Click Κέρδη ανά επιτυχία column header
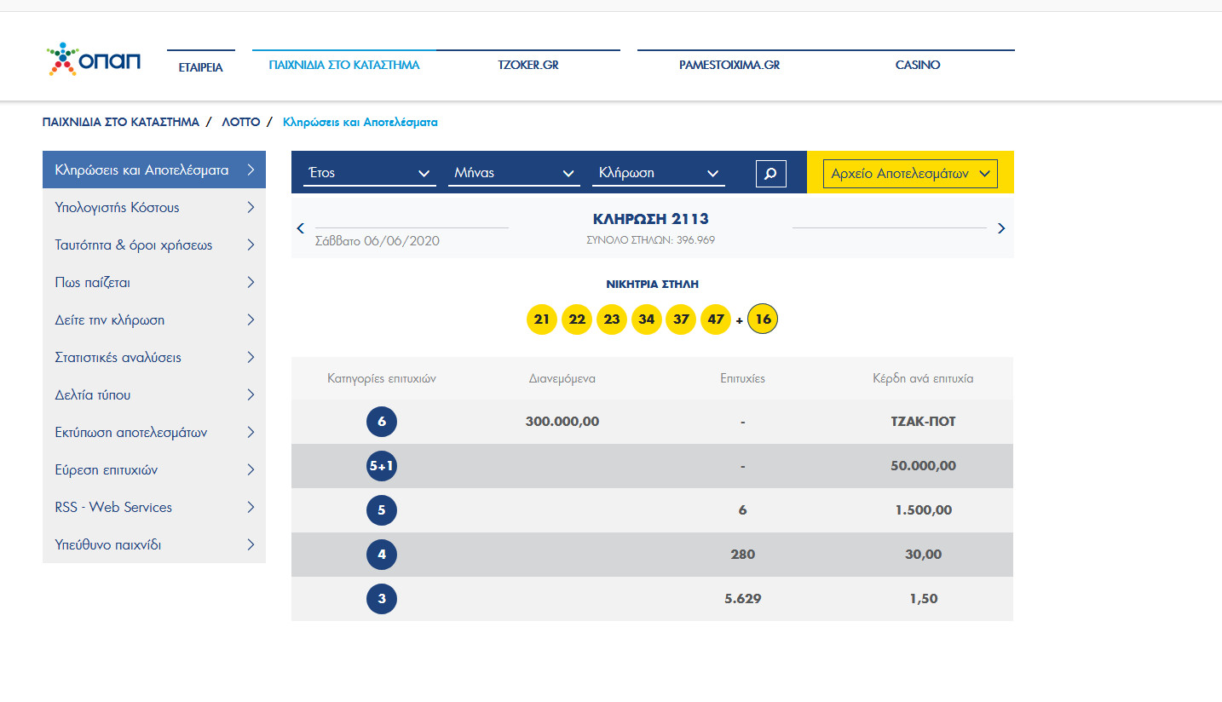Screen dimensions: 1222x702 [x=923, y=378]
